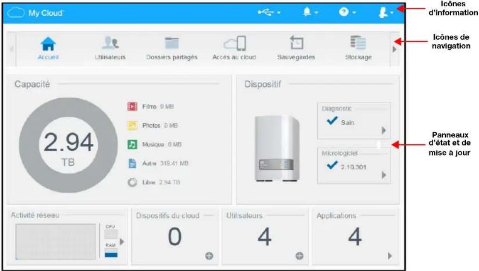Open the Stockage storage icon
The image size is (479, 271).
[x=358, y=43]
